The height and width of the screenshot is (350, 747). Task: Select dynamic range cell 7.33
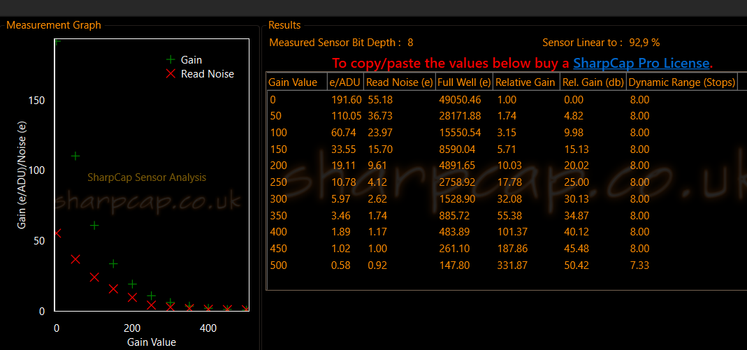tap(639, 265)
